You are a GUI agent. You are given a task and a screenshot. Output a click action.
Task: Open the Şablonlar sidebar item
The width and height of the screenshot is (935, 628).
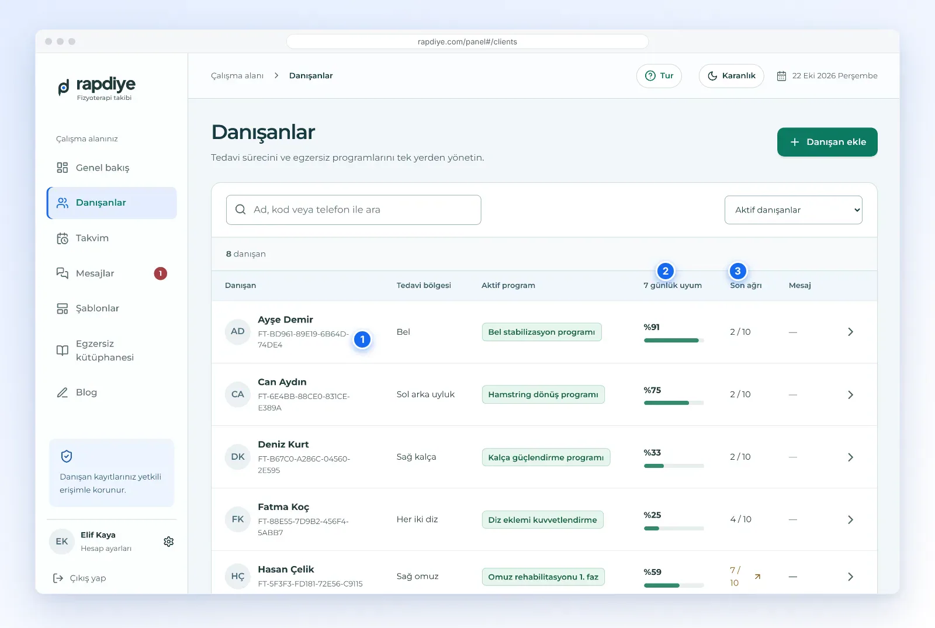(112, 308)
